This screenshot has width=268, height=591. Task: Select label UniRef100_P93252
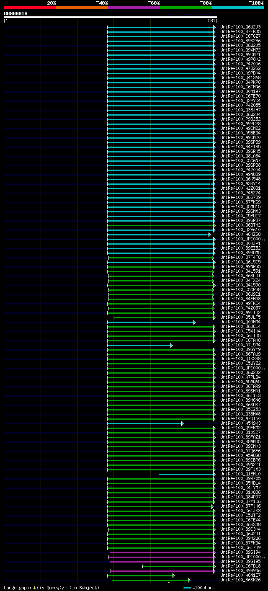[240, 119]
